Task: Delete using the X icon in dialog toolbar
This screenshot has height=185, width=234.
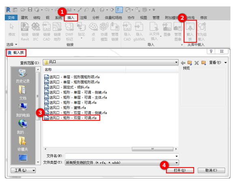Action: (x=197, y=63)
